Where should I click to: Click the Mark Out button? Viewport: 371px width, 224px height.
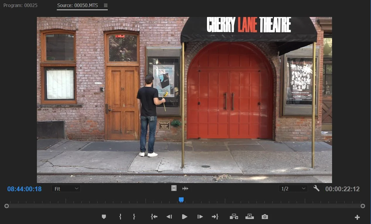click(134, 217)
